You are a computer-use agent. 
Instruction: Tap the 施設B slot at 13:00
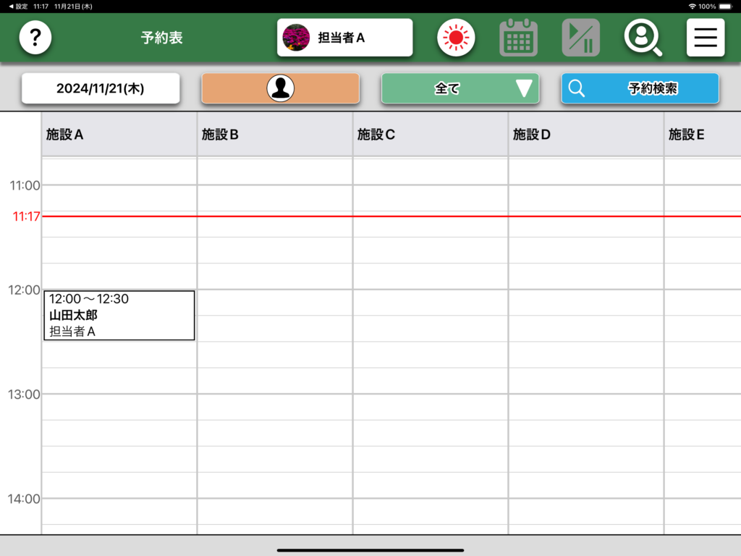click(x=274, y=406)
